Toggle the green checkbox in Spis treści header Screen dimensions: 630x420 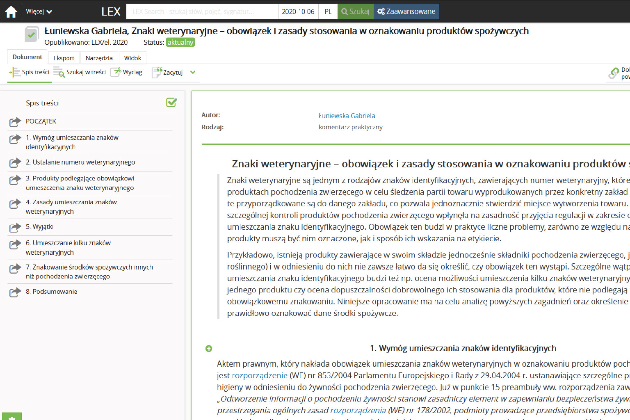(x=171, y=103)
